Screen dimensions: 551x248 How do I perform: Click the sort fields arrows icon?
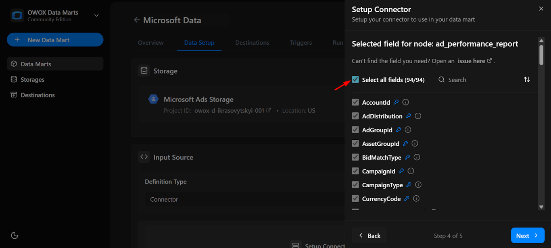pyautogui.click(x=527, y=79)
